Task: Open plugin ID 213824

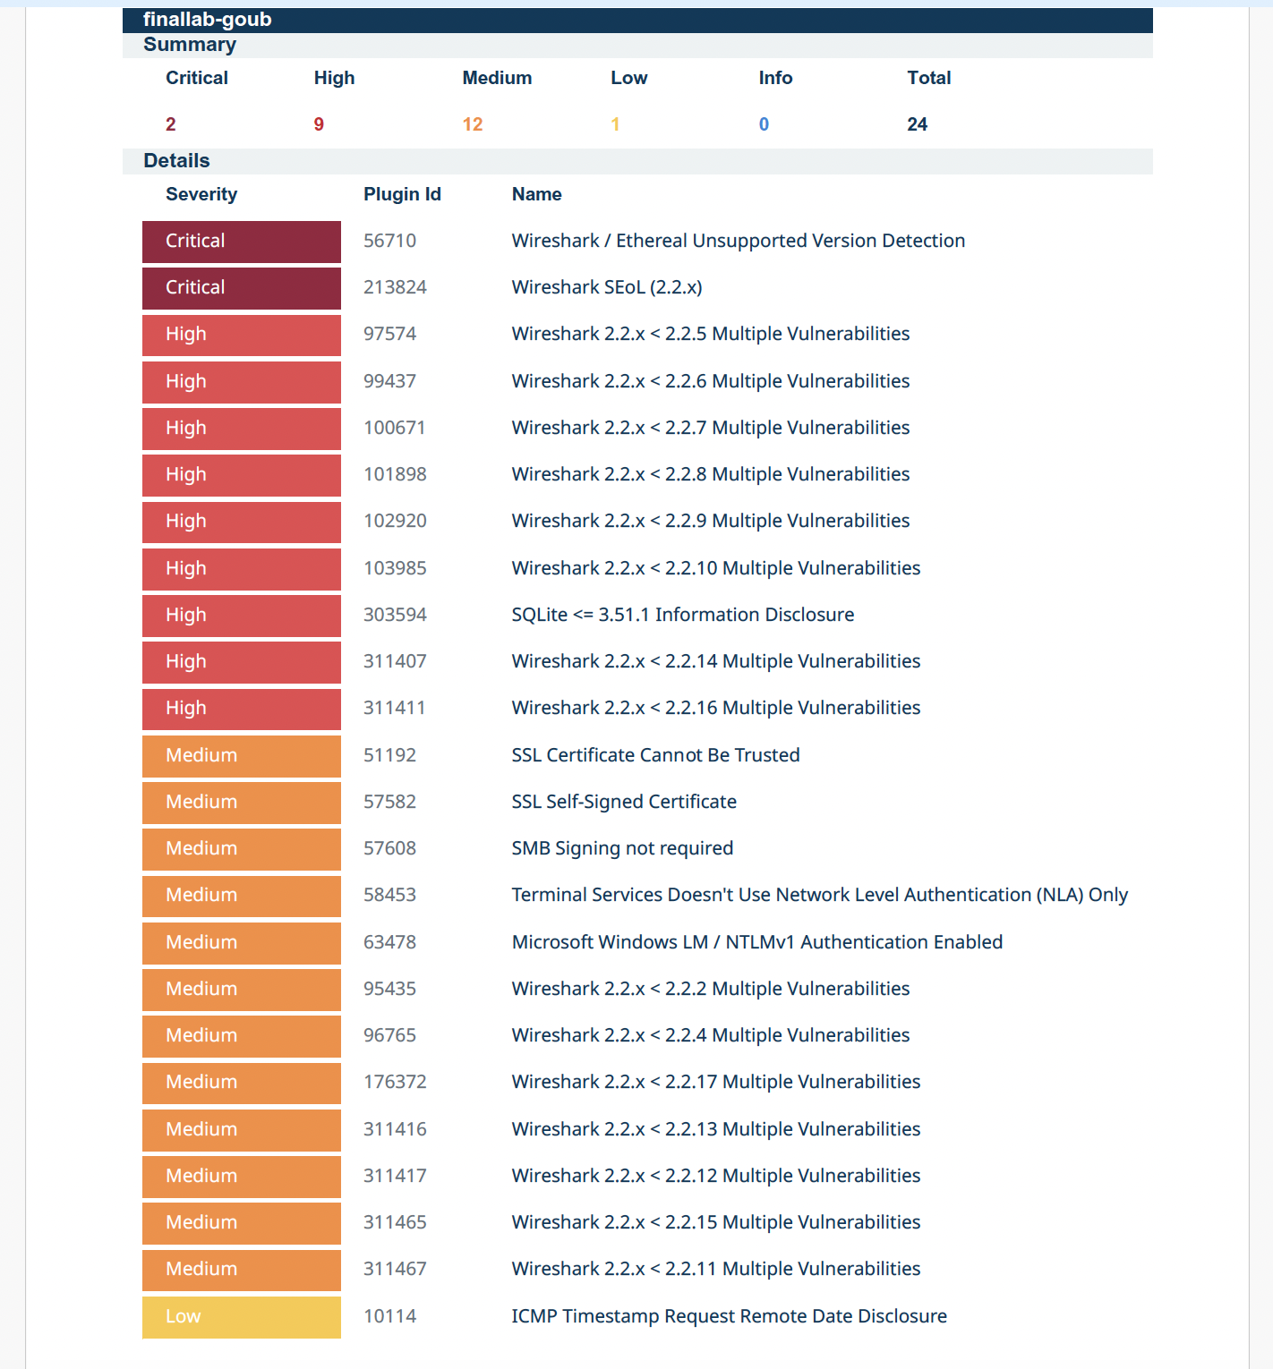Action: pos(395,287)
